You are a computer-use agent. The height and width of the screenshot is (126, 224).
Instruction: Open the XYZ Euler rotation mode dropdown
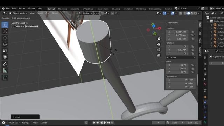[181, 57]
